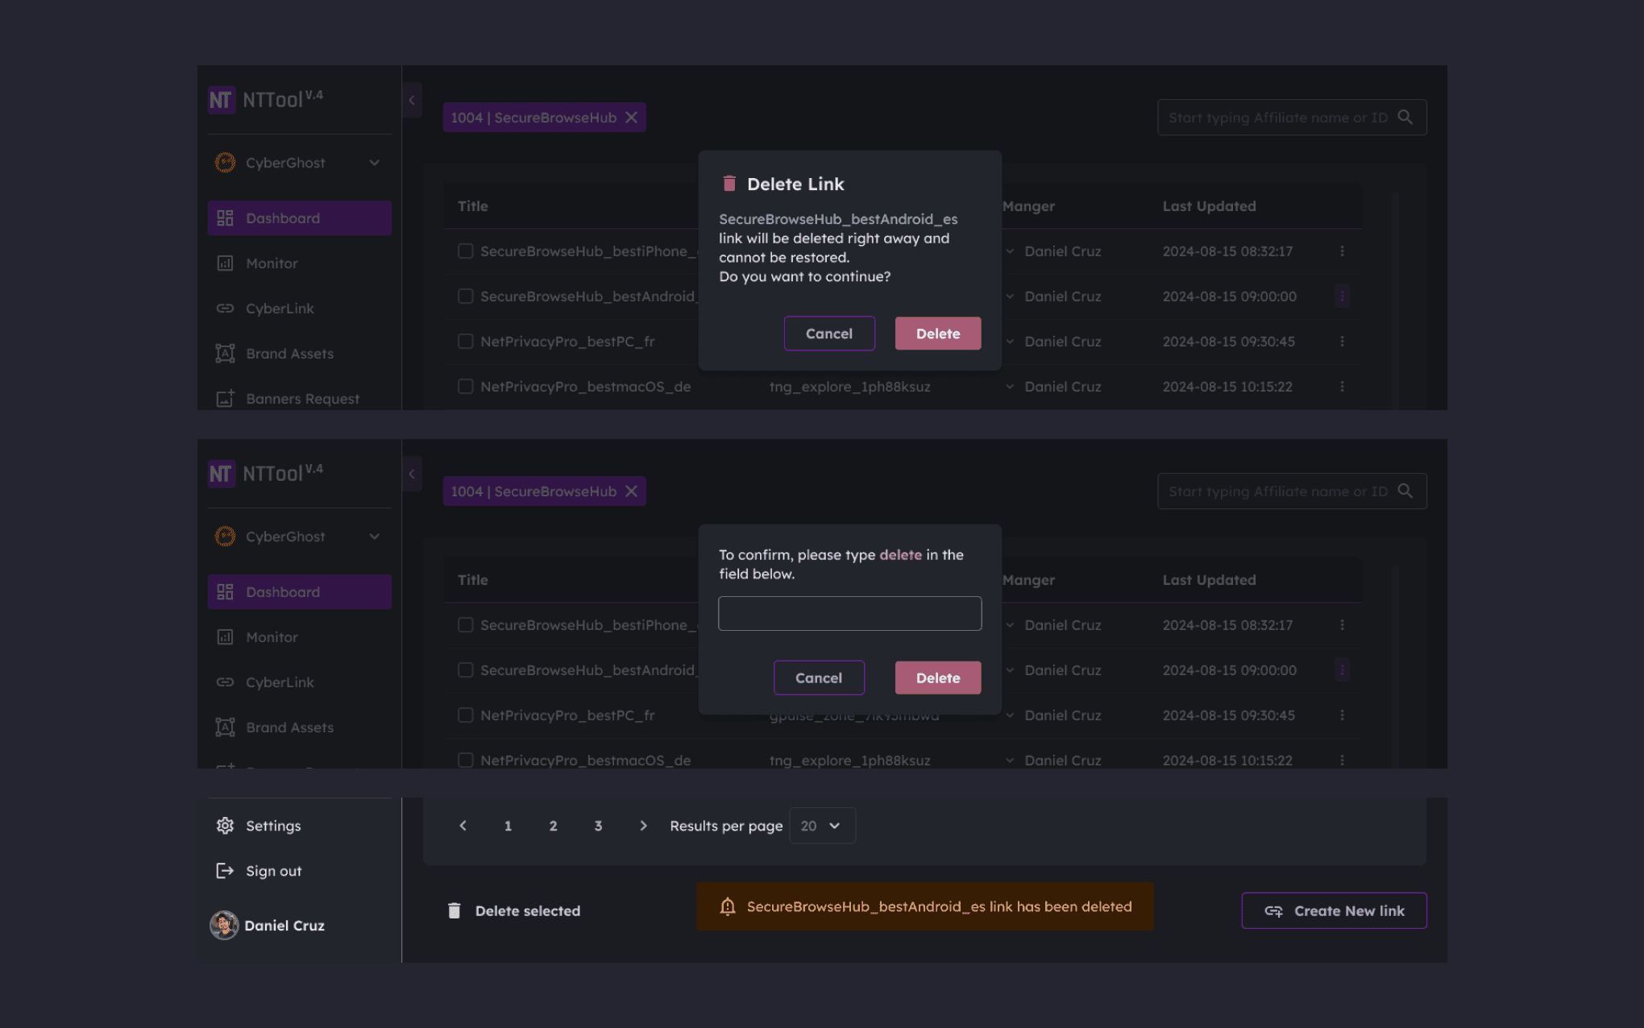Check NetPrivacyPro_bestPC_fr checkbox in bottom table
This screenshot has height=1028, width=1644.
465,715
